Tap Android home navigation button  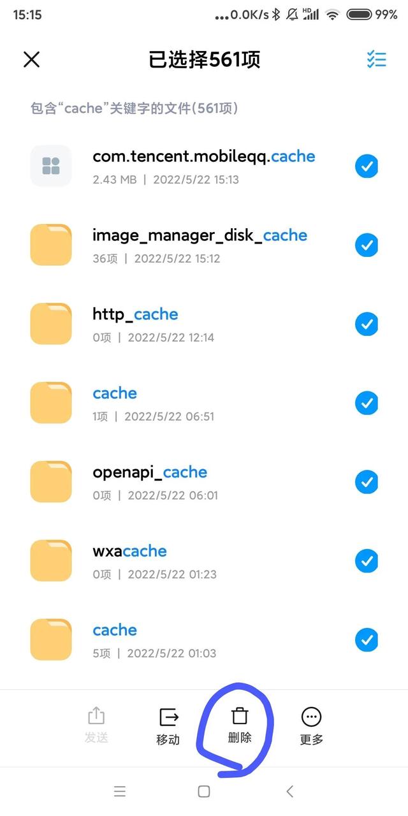(204, 792)
